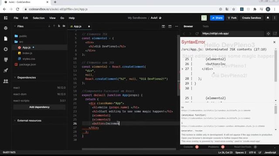This screenshot has width=279, height=156.
Task: Open My Sandboxes breadcrumb link
Action: [x=137, y=18]
